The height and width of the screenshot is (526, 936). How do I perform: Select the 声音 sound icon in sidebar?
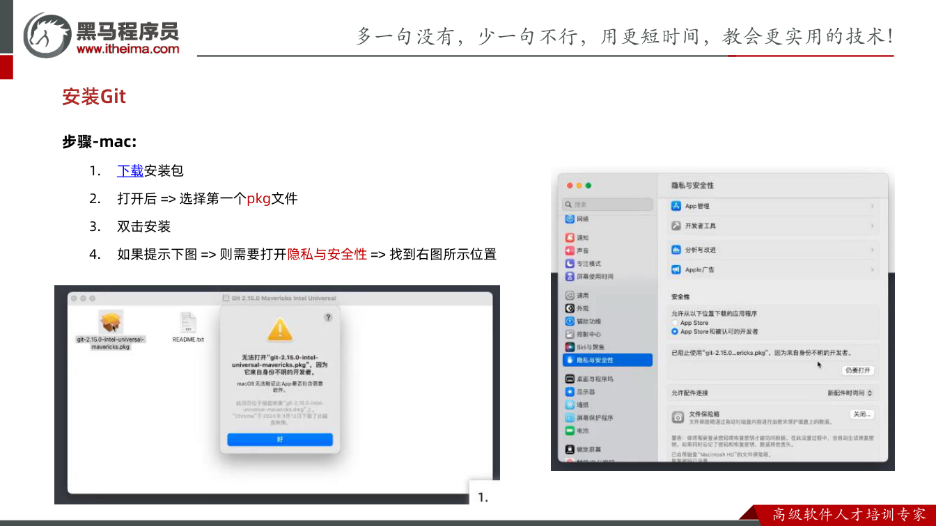pos(570,250)
